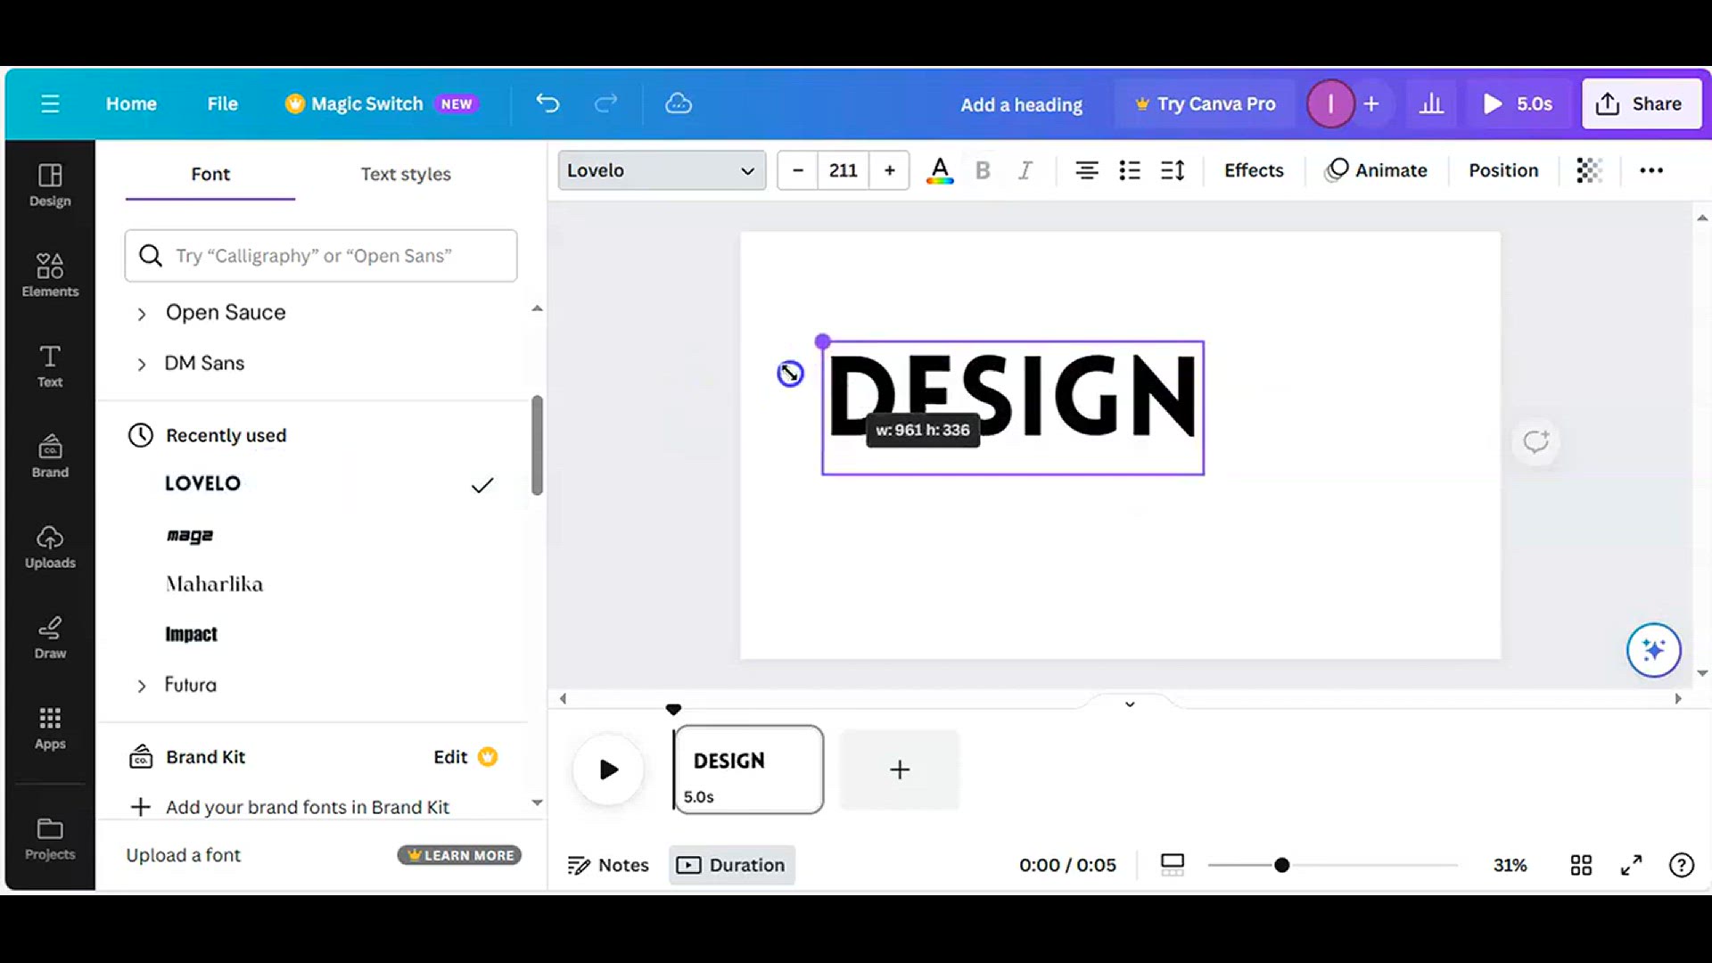
Task: Click the Share button
Action: point(1641,103)
